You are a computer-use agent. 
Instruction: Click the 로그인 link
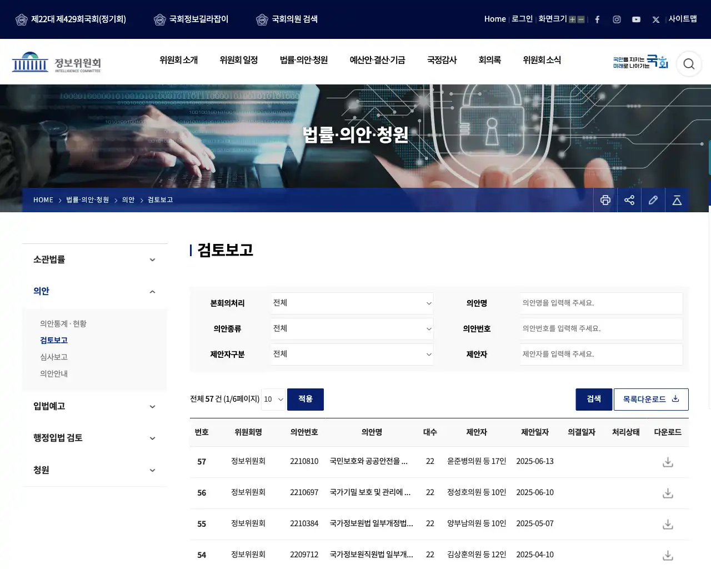pos(522,19)
